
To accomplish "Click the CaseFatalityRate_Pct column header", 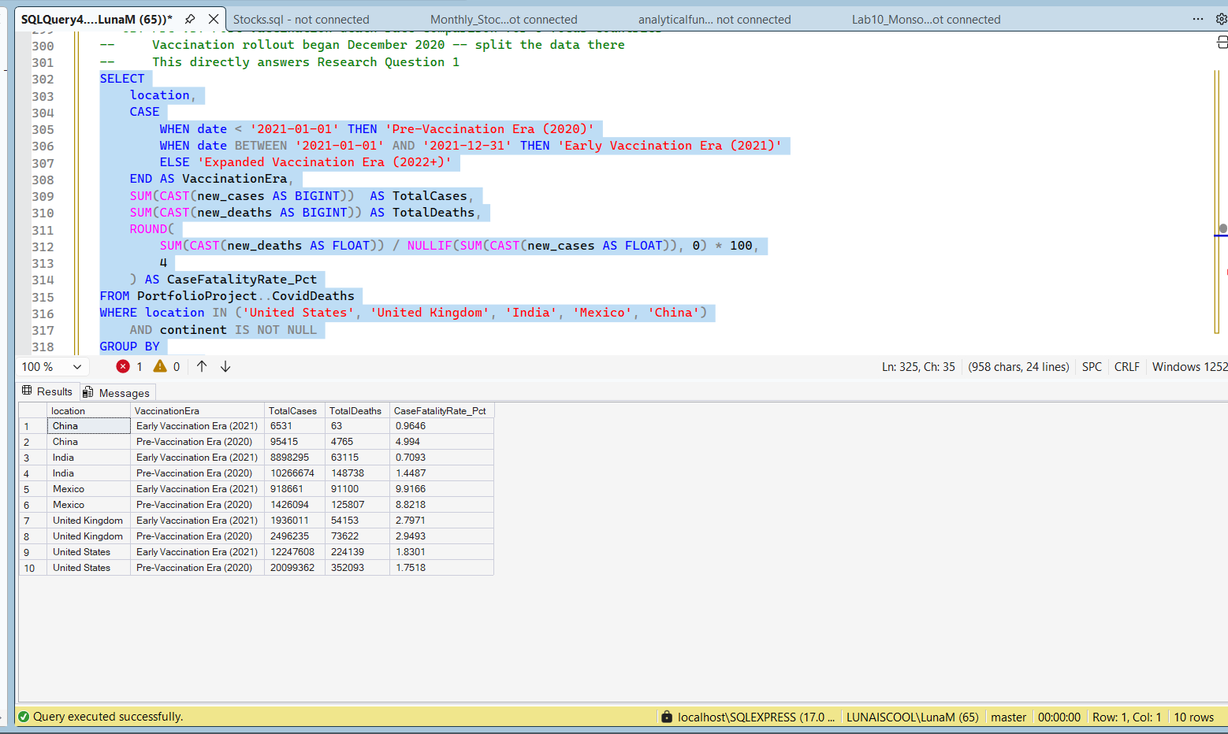I will click(x=440, y=410).
